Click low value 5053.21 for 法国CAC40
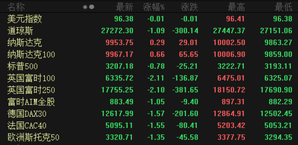298x145 pixels. (278, 125)
